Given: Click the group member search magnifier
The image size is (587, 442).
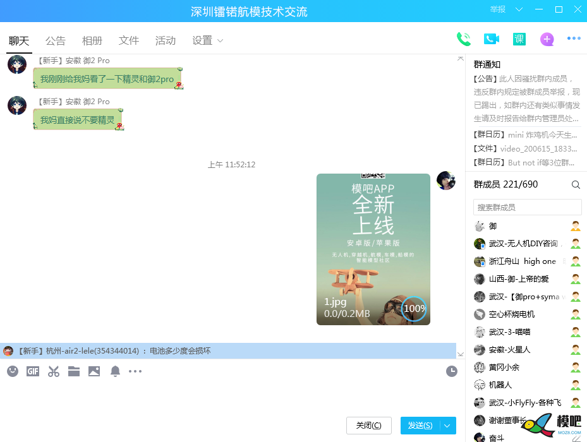Looking at the screenshot, I should click(576, 184).
